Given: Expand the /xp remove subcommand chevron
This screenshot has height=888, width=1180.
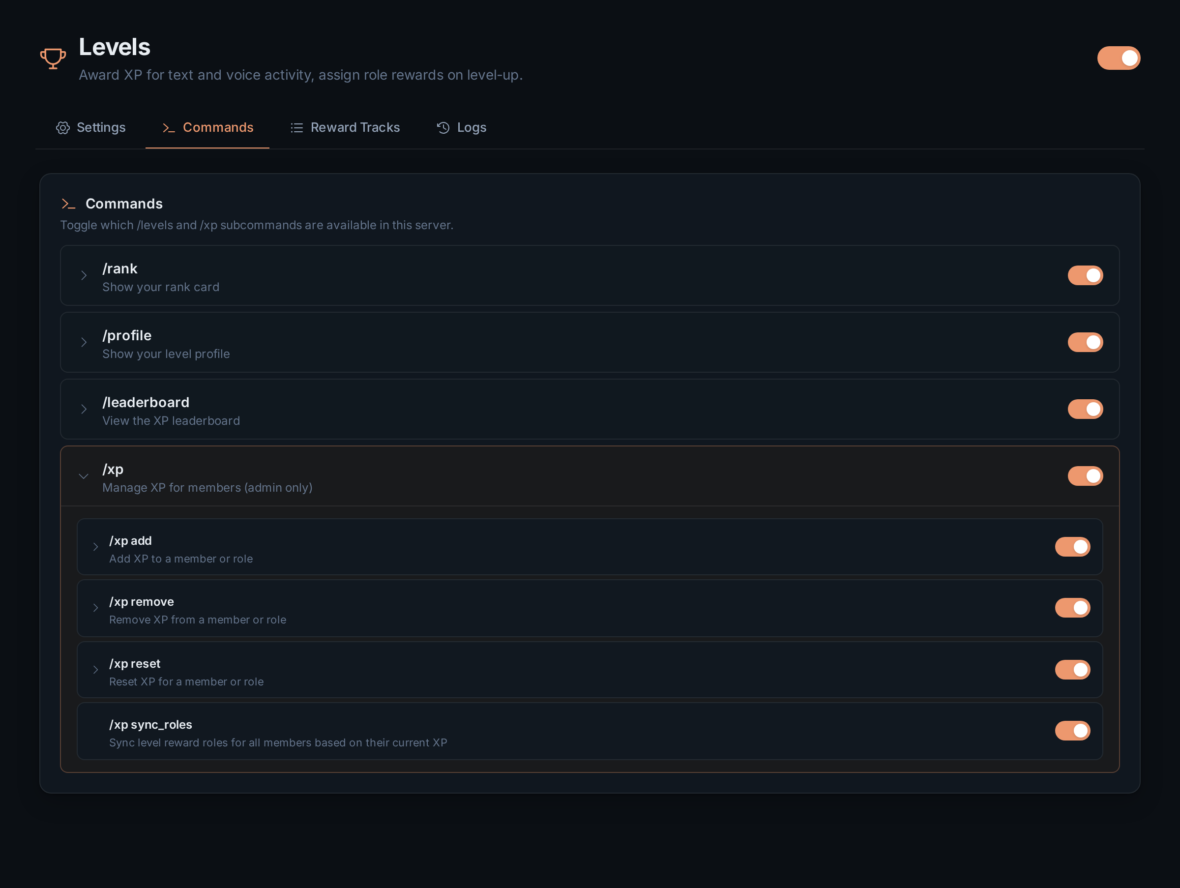Looking at the screenshot, I should point(95,607).
